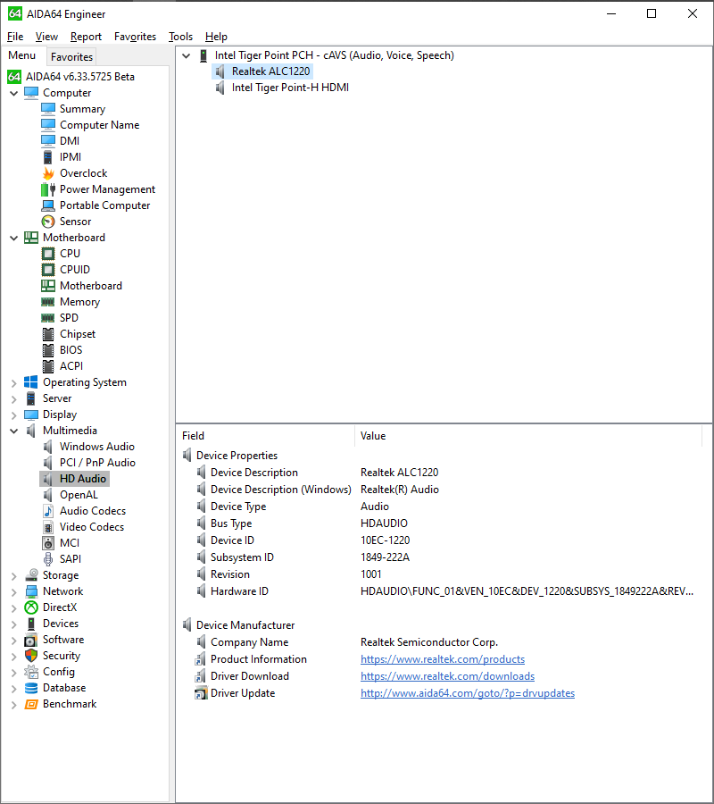This screenshot has width=714, height=804.
Task: Click the Intel Tiger Point PCH device icon
Action: click(x=203, y=55)
